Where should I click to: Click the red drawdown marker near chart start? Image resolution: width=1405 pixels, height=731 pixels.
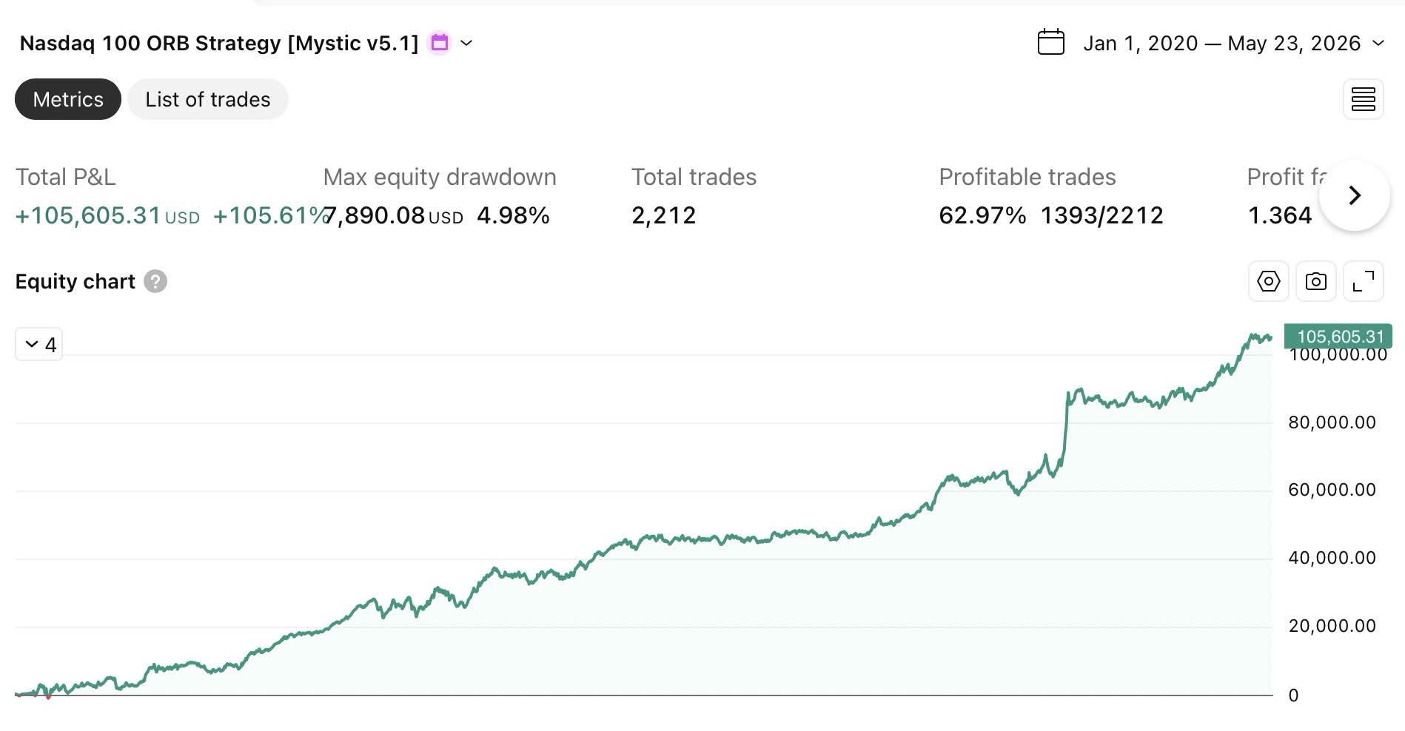[x=48, y=696]
